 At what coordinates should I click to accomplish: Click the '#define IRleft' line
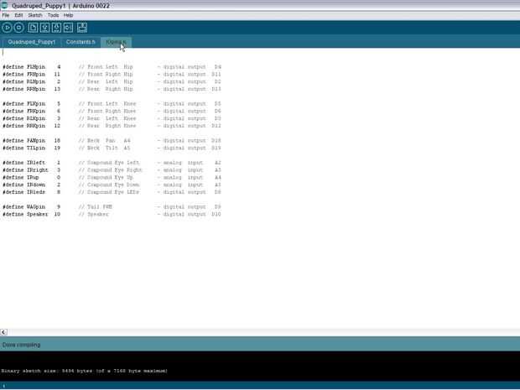coord(112,163)
